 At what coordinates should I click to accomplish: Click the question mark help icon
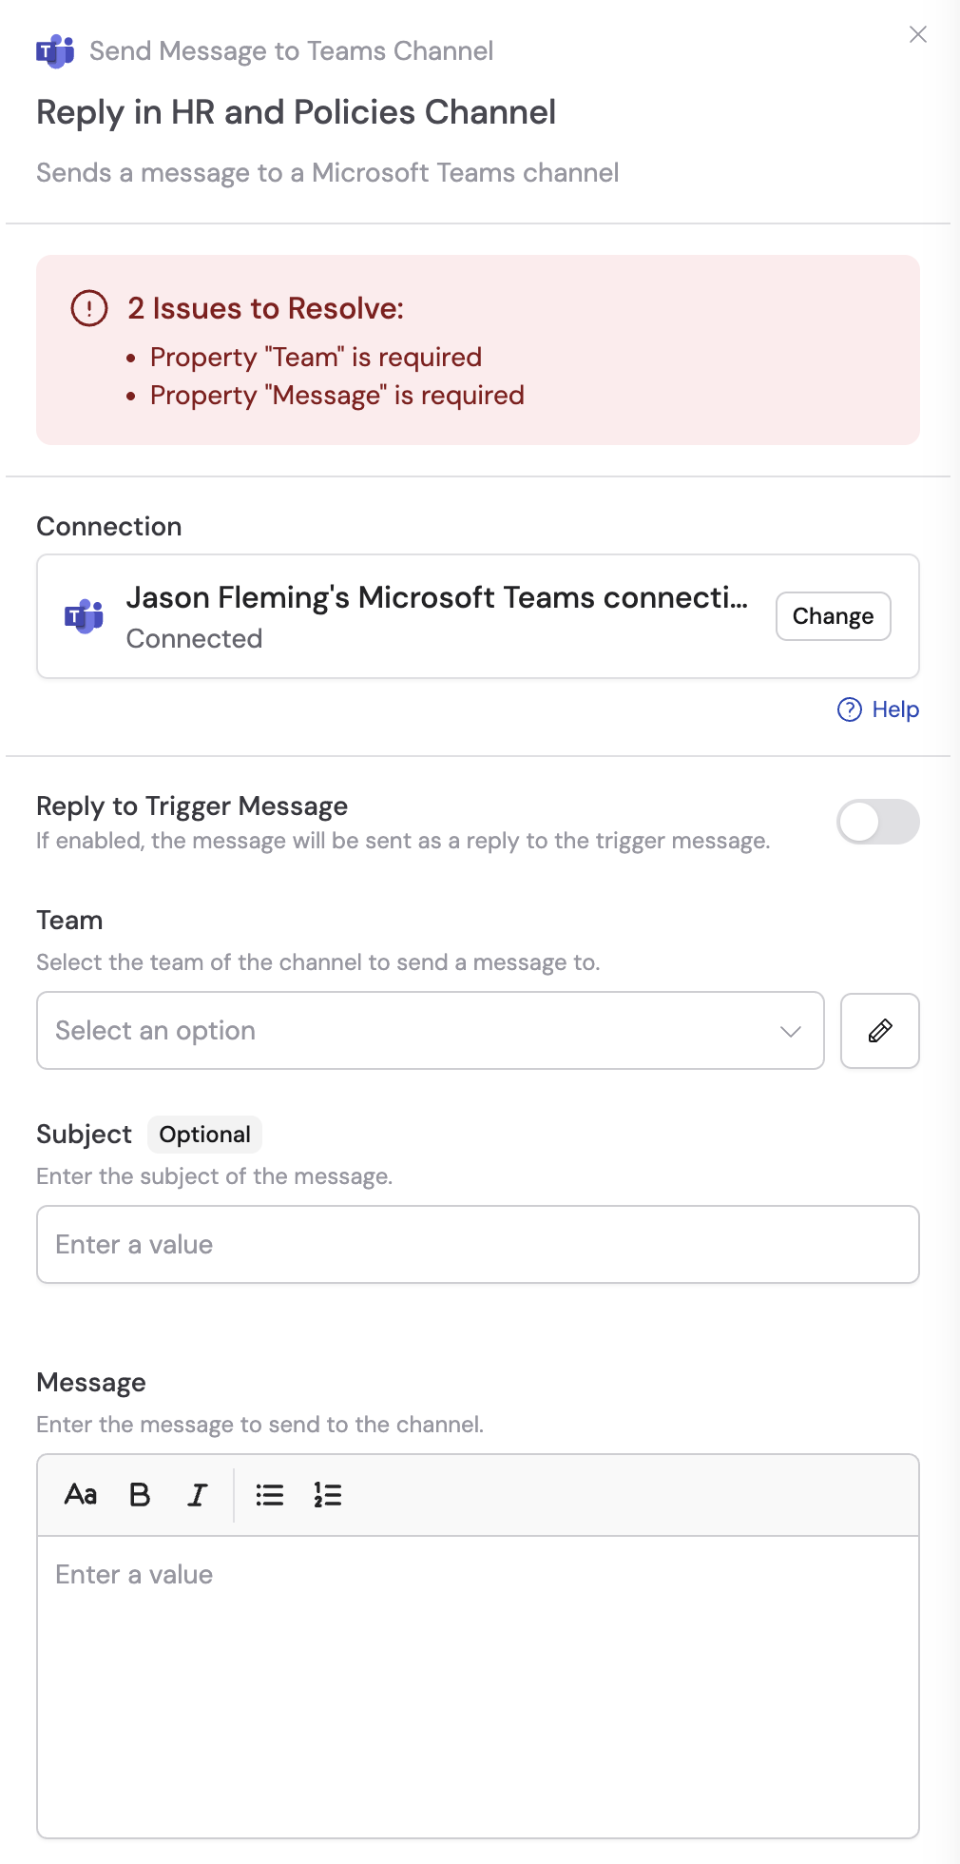point(849,709)
